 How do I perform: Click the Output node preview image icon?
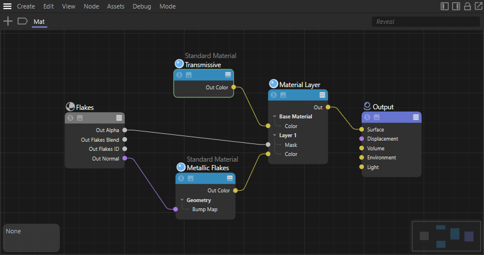click(377, 117)
